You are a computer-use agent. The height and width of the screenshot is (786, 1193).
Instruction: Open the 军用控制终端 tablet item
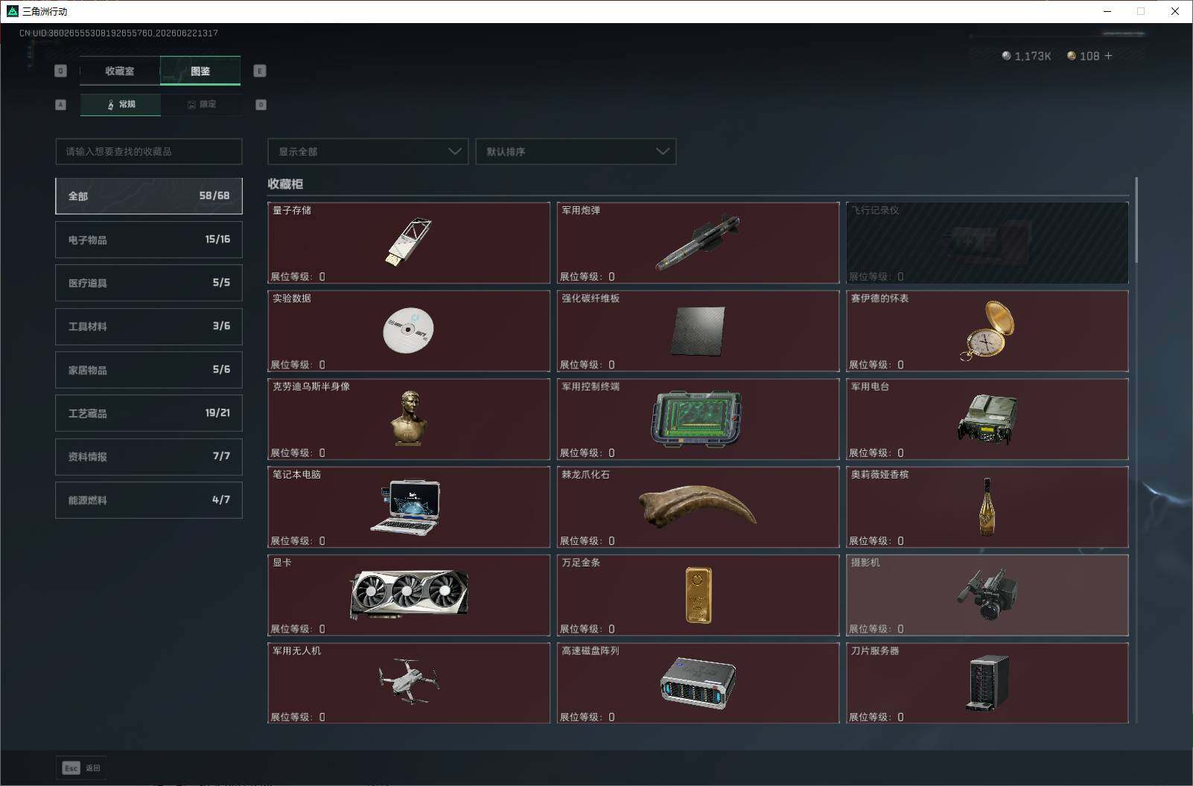[x=698, y=419]
